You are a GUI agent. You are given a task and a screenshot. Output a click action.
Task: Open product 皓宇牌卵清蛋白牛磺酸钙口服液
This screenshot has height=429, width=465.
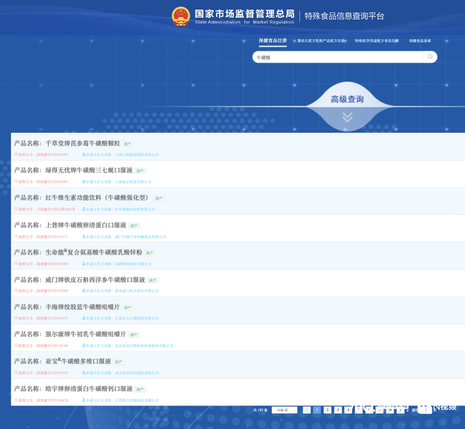[89, 389]
